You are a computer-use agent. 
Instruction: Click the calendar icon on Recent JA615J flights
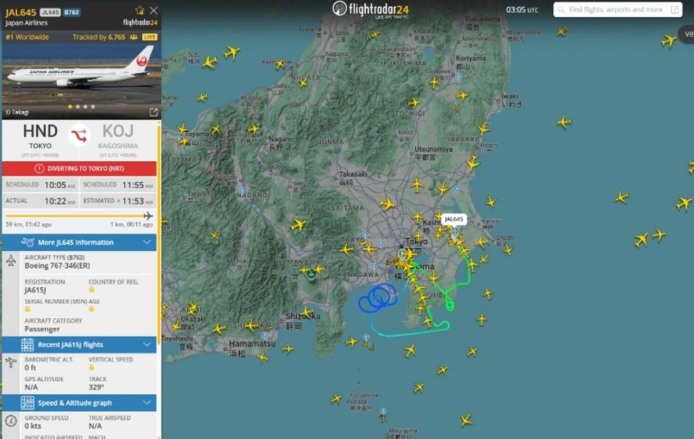[27, 345]
